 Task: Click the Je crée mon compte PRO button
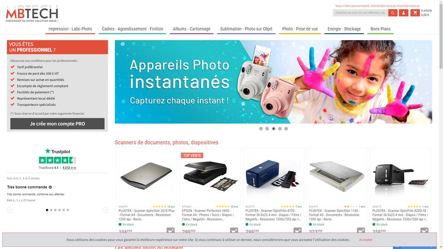pos(57,124)
